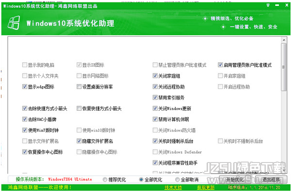Check 显示我的电脑 option
Viewport: 292px width, 193px height.
pyautogui.click(x=25, y=65)
